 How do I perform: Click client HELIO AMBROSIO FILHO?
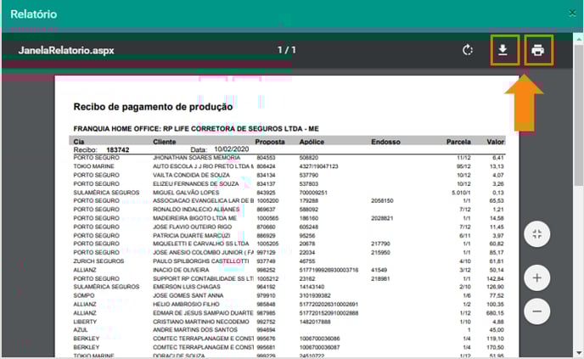186,304
